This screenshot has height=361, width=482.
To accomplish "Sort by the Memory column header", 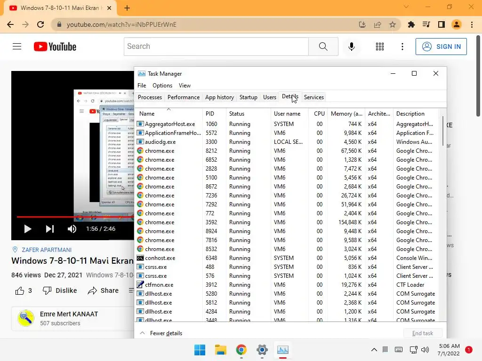I will [x=346, y=114].
